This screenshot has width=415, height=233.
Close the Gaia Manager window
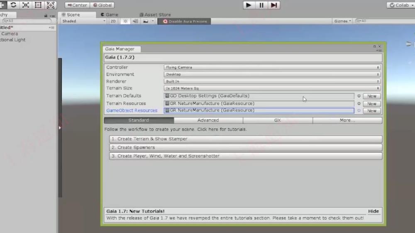click(x=380, y=46)
